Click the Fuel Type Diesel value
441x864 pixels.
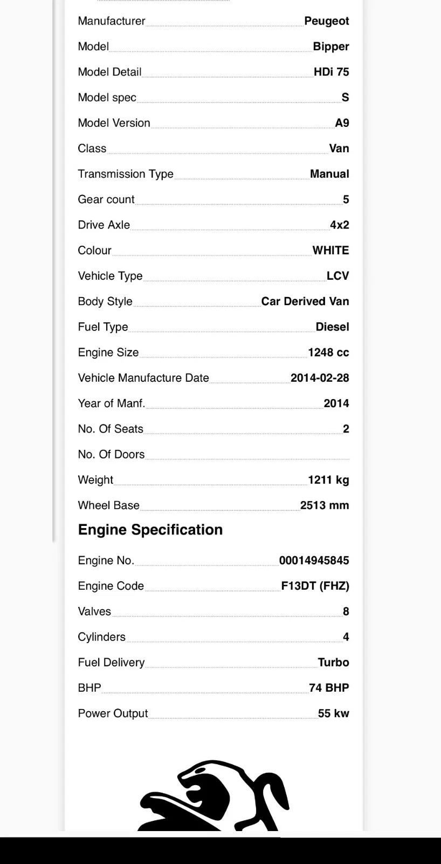pos(333,327)
